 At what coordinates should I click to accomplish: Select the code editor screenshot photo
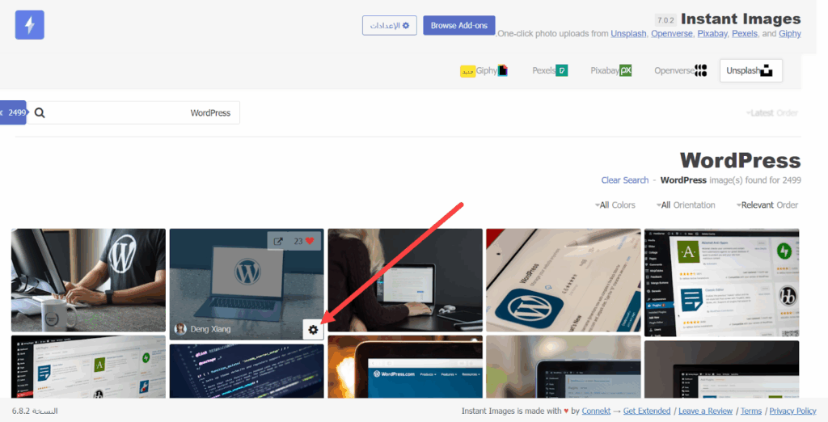247,371
